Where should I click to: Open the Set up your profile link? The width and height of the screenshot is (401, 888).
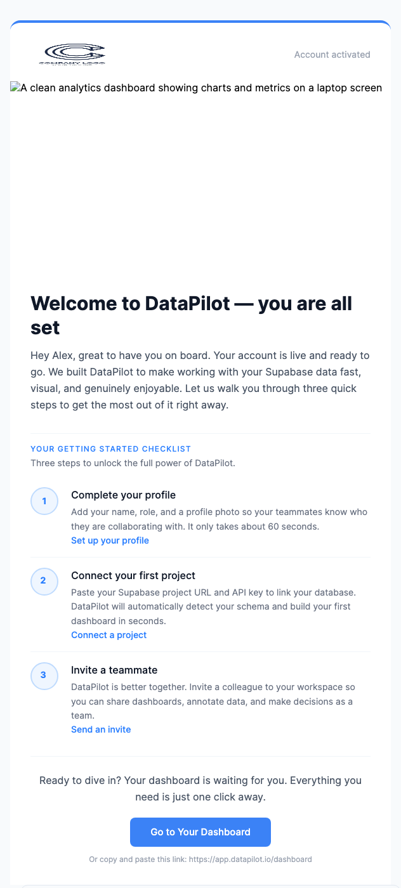click(x=110, y=540)
